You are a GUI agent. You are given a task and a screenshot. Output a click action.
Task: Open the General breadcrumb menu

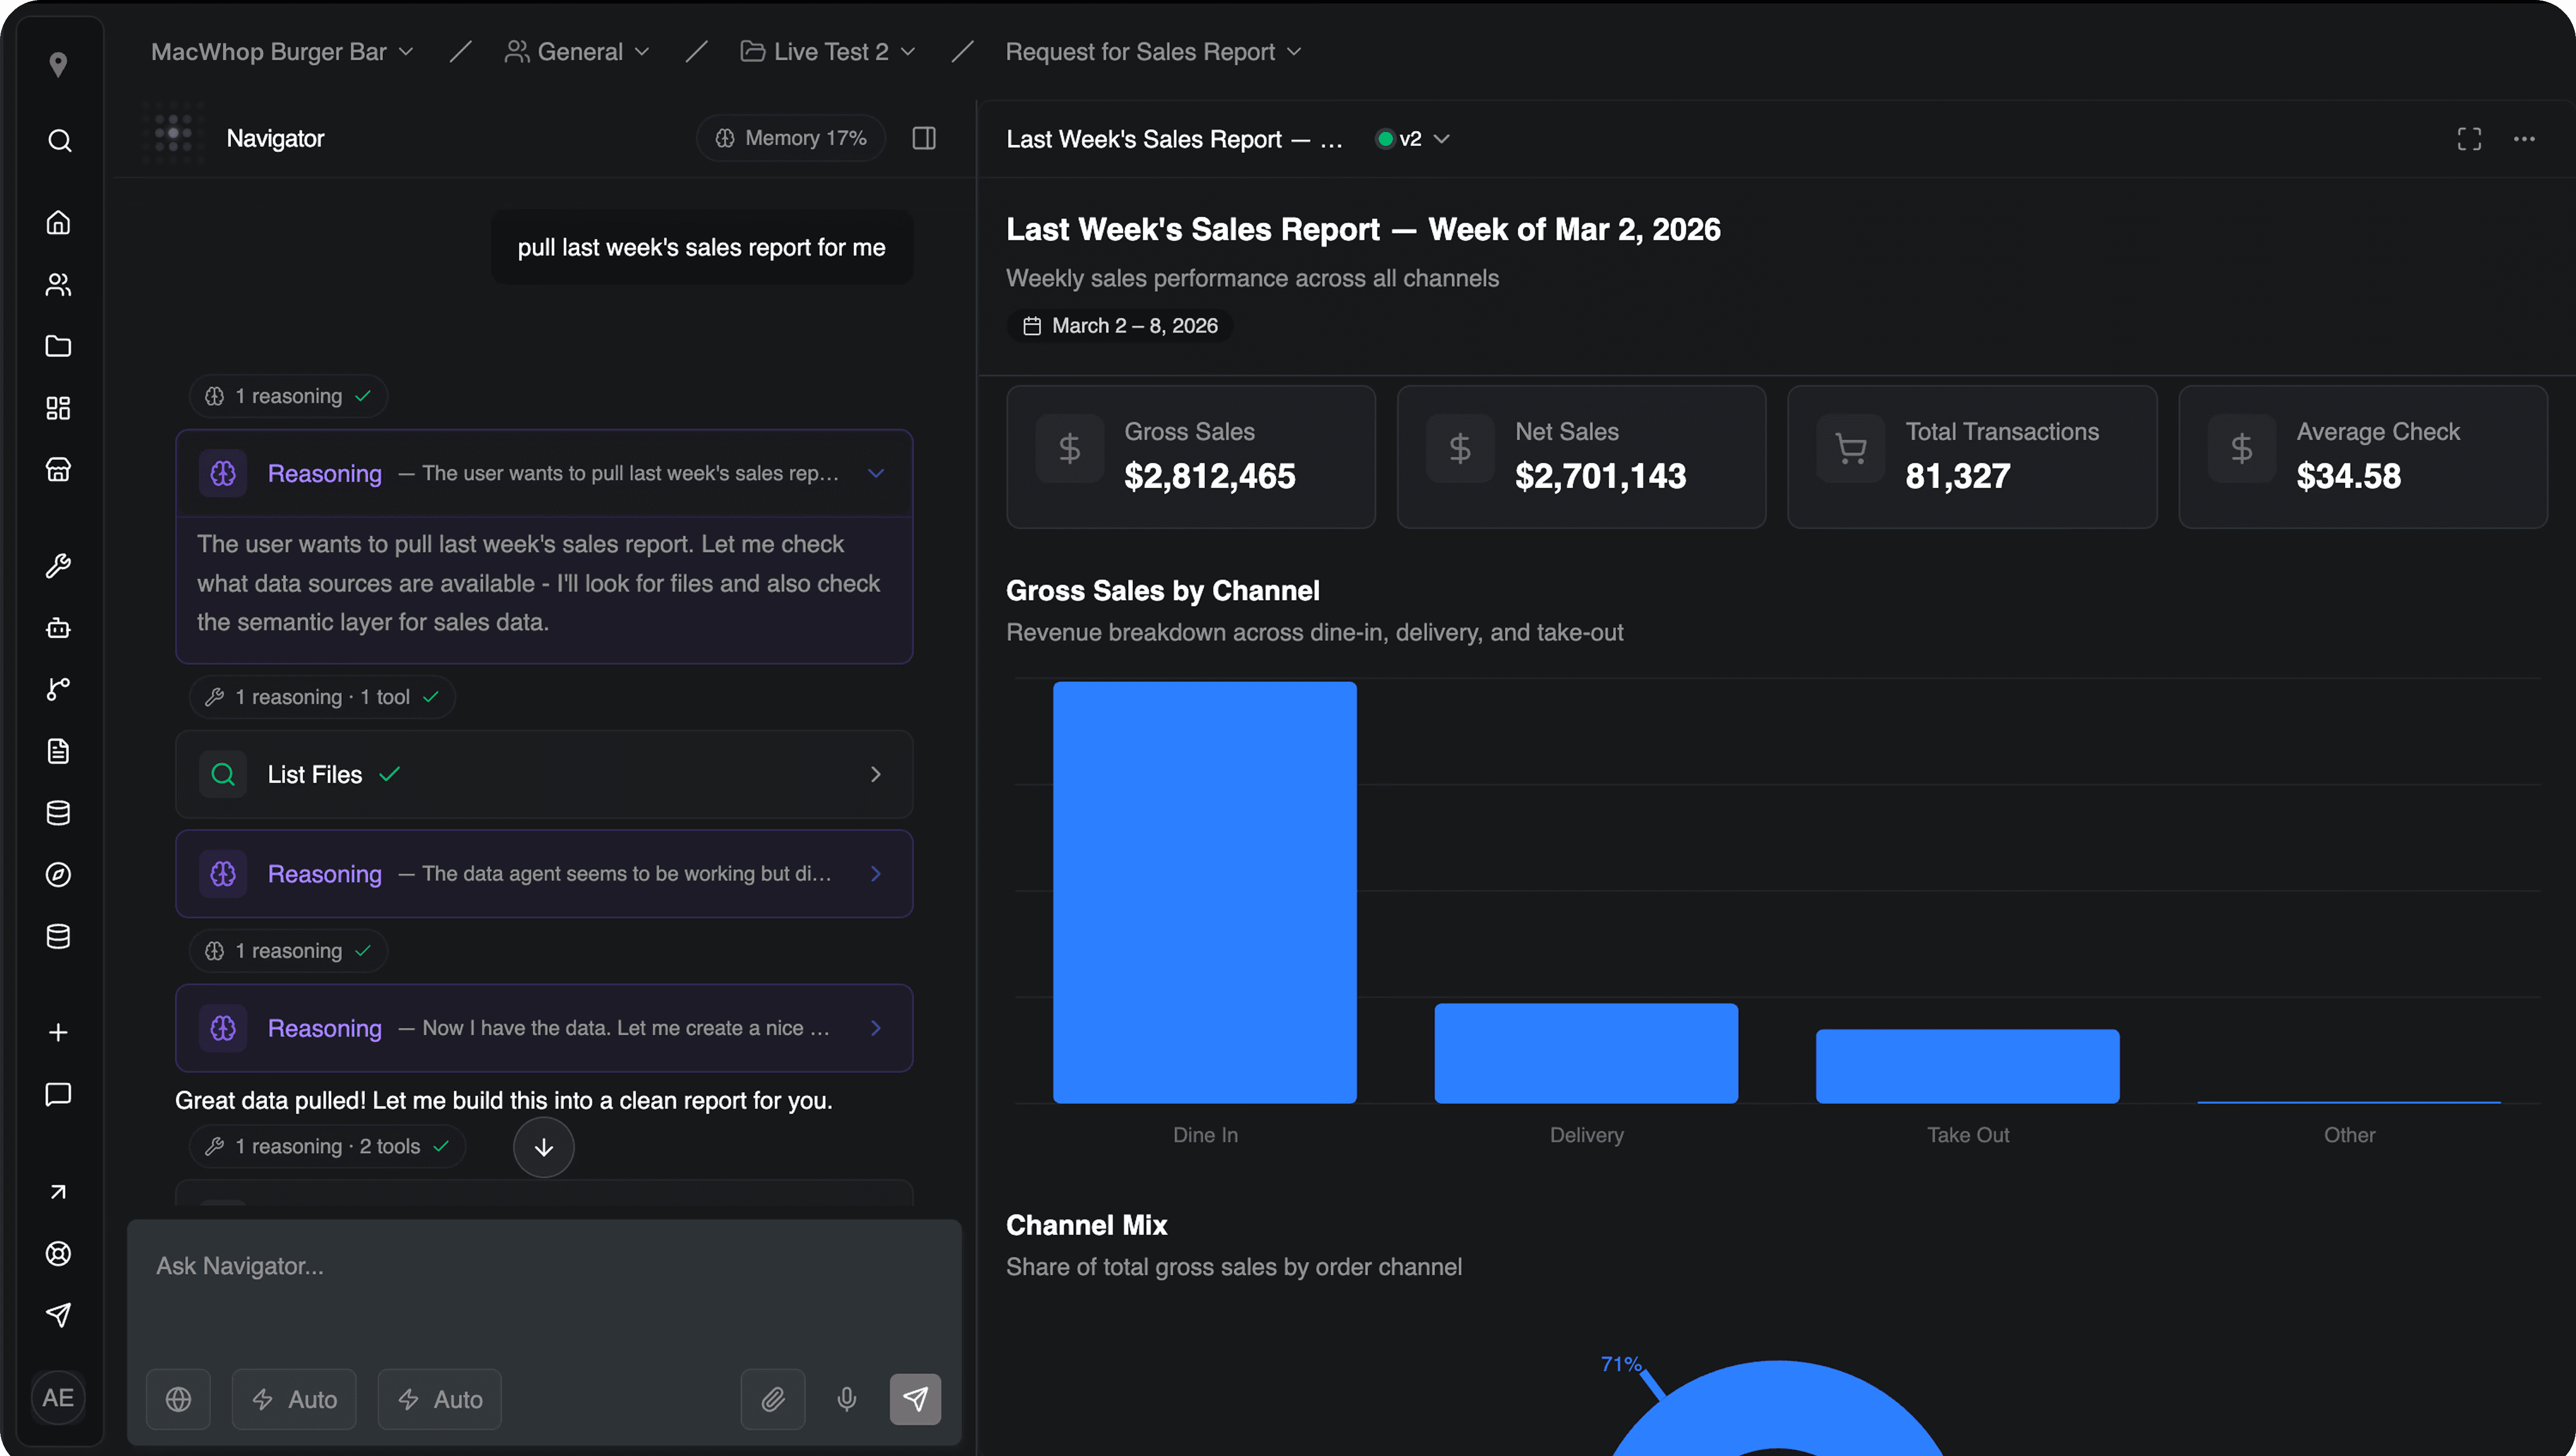pyautogui.click(x=577, y=52)
